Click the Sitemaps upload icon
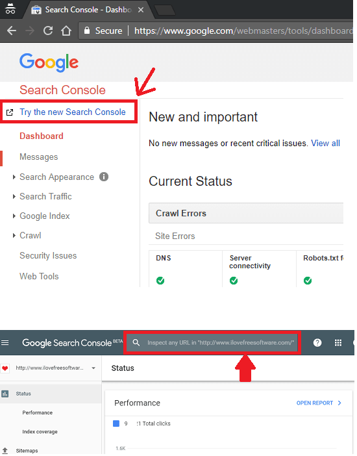357x456 pixels. [5, 450]
